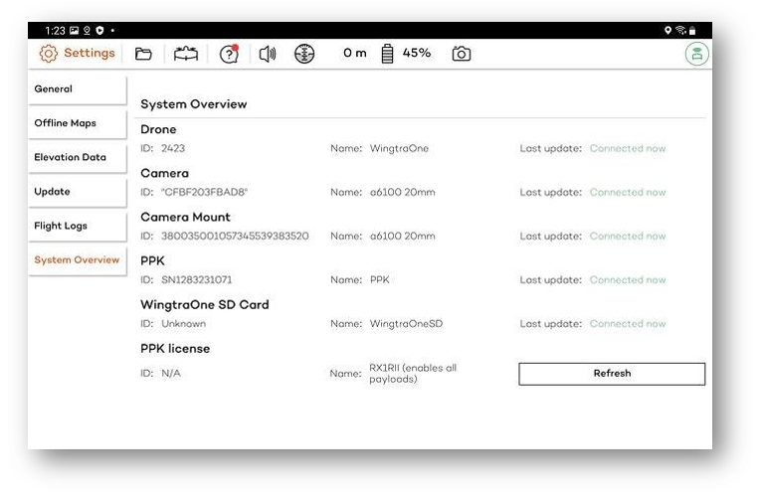Image resolution: width=763 pixels, height=494 pixels.
Task: Tap the Wi-Fi icon in status bar
Action: coord(680,31)
